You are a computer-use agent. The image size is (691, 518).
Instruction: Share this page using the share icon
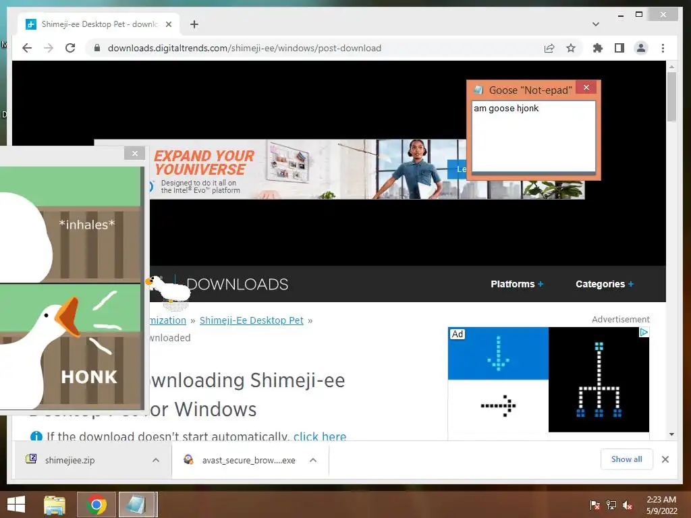549,48
